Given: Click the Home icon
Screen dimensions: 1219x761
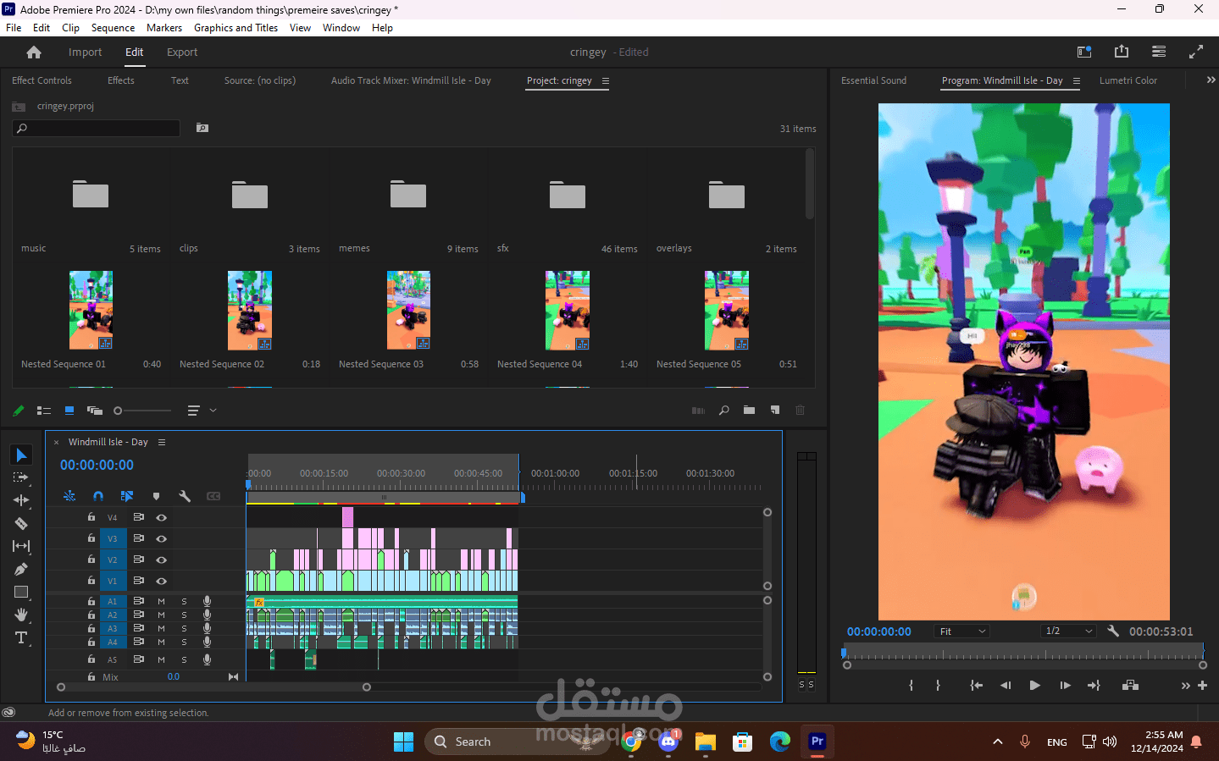Looking at the screenshot, I should tap(34, 52).
